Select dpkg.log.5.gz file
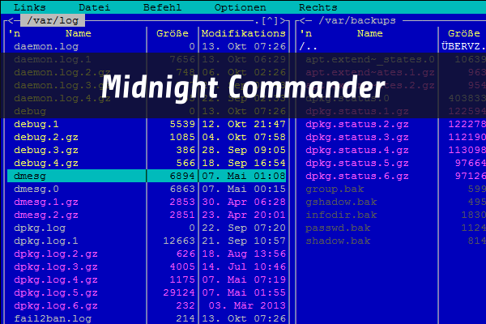Viewport: 486px width, 324px height. click(x=56, y=293)
